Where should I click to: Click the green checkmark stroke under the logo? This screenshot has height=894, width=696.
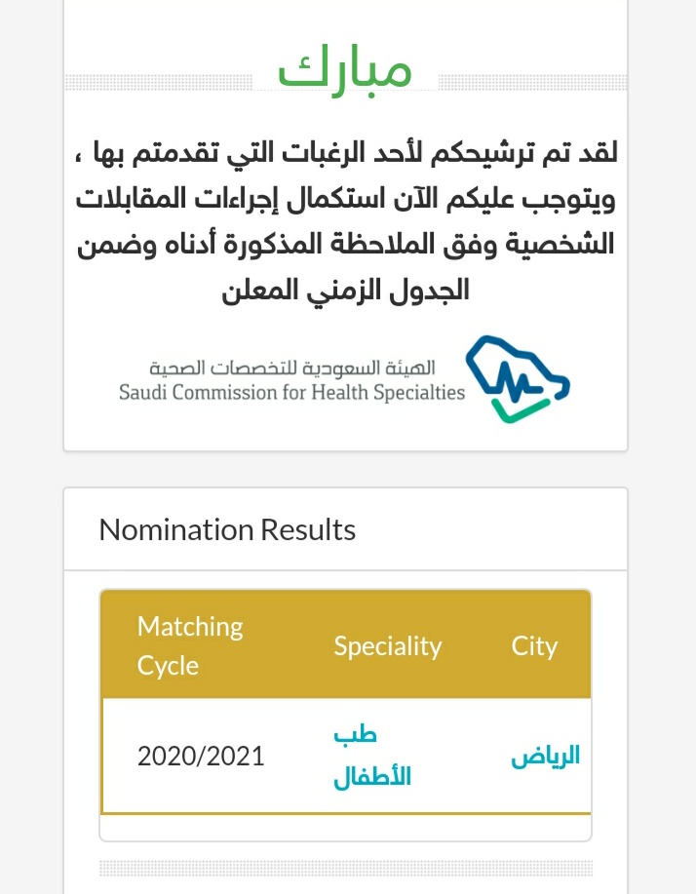pos(521,411)
